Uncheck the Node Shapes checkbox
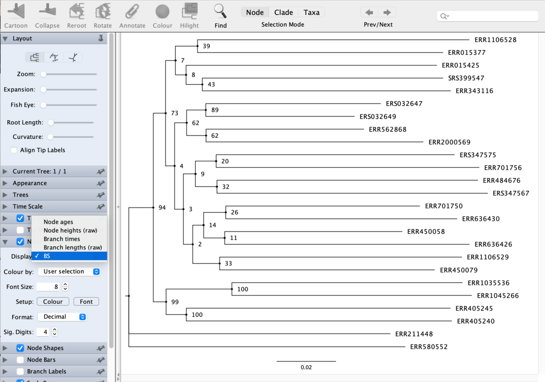The width and height of the screenshot is (545, 382). 20,348
